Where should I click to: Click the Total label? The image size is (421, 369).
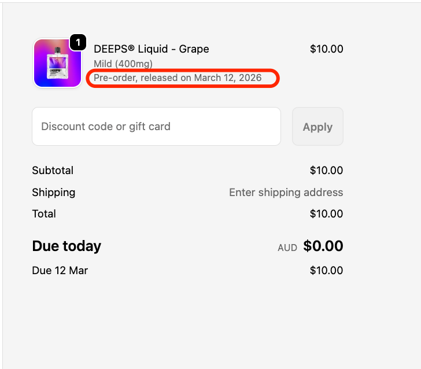(x=44, y=214)
